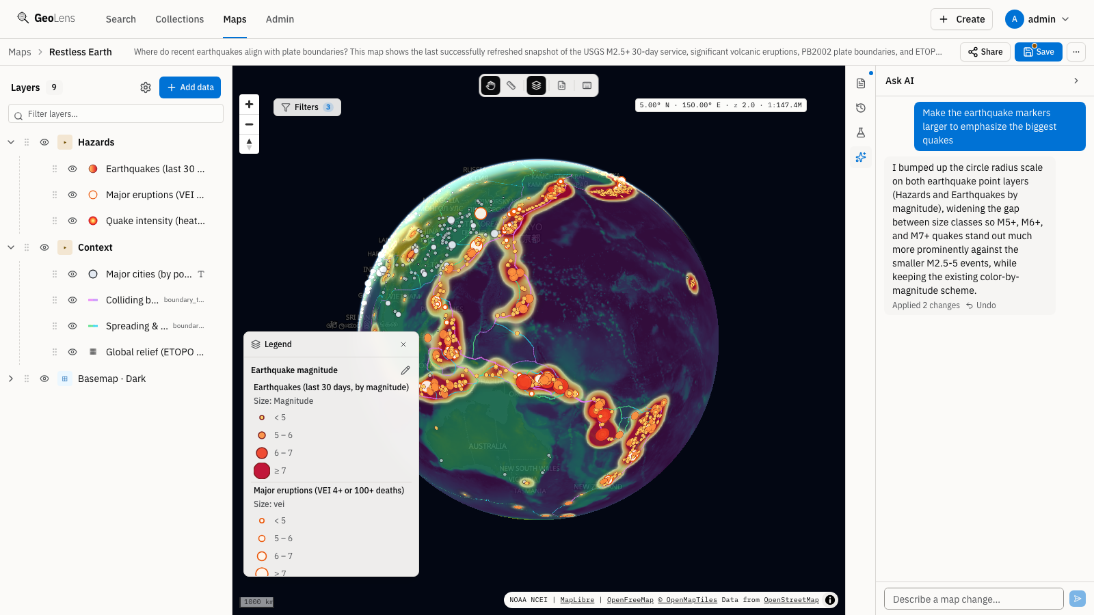
Task: Open the history panel icon
Action: point(861,108)
